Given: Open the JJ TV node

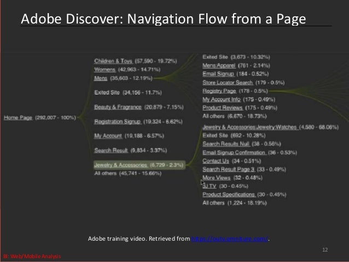Looking at the screenshot, I should click(209, 186).
